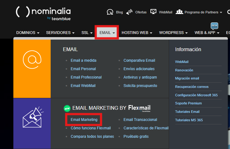Open Migración email link

click(x=187, y=78)
